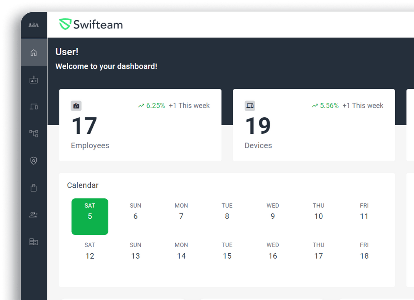Click the team members icon atop sidebar
Screen dimensions: 414x300
(x=34, y=24)
